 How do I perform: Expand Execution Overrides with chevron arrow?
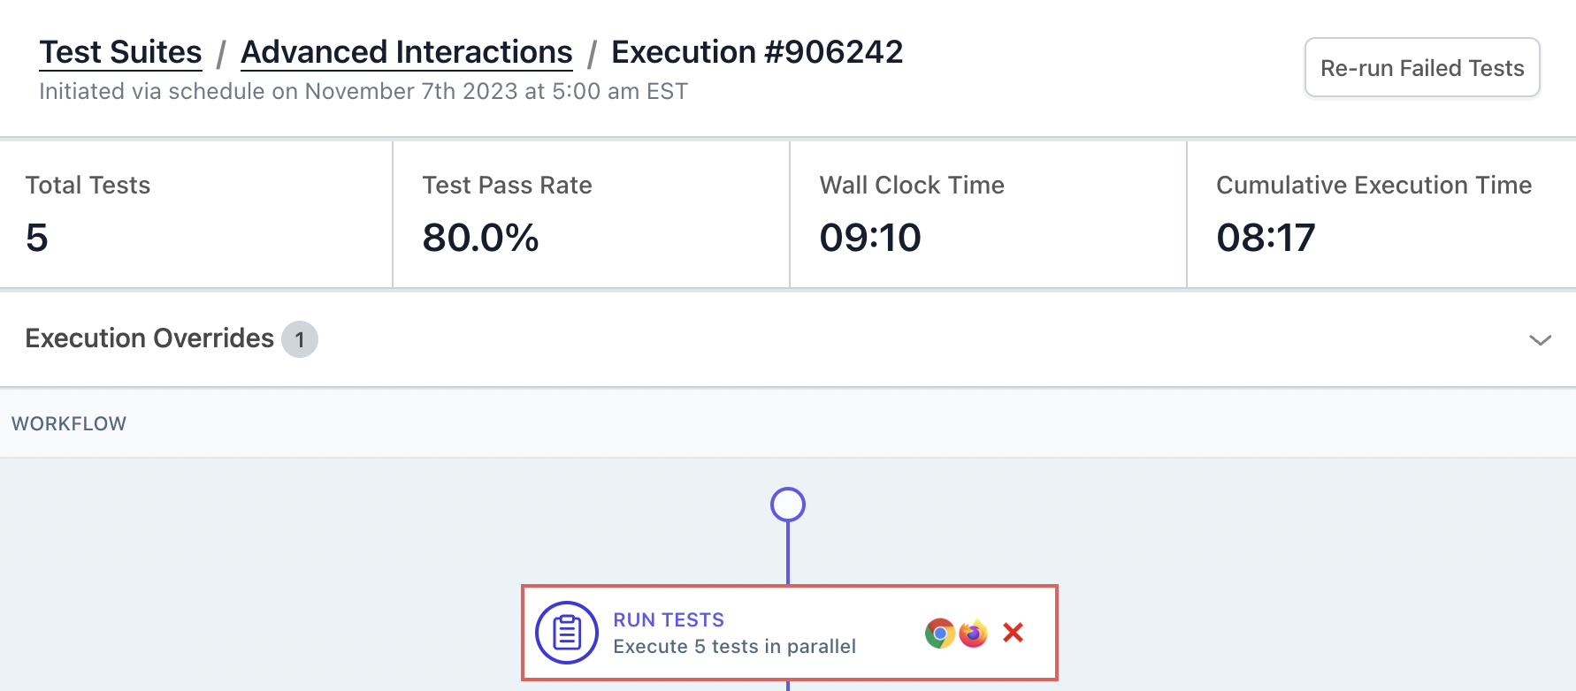click(1540, 340)
